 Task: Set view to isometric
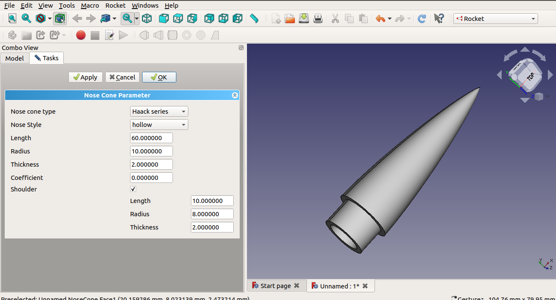click(x=147, y=18)
